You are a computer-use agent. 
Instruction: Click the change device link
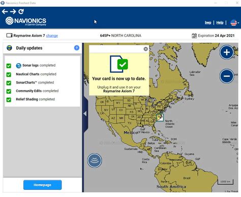(52, 36)
